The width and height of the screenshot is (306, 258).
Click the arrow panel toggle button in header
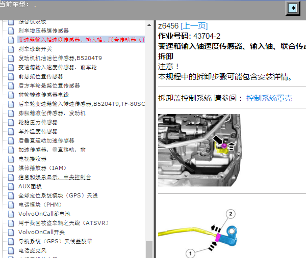pyautogui.click(x=293, y=8)
